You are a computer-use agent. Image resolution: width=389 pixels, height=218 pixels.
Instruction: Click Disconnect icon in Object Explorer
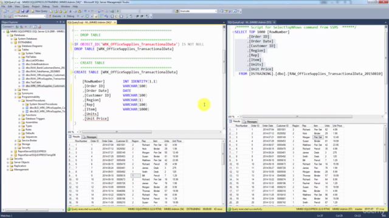pos(21,27)
